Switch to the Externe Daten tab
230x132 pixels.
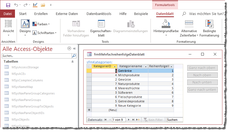pos(67,14)
